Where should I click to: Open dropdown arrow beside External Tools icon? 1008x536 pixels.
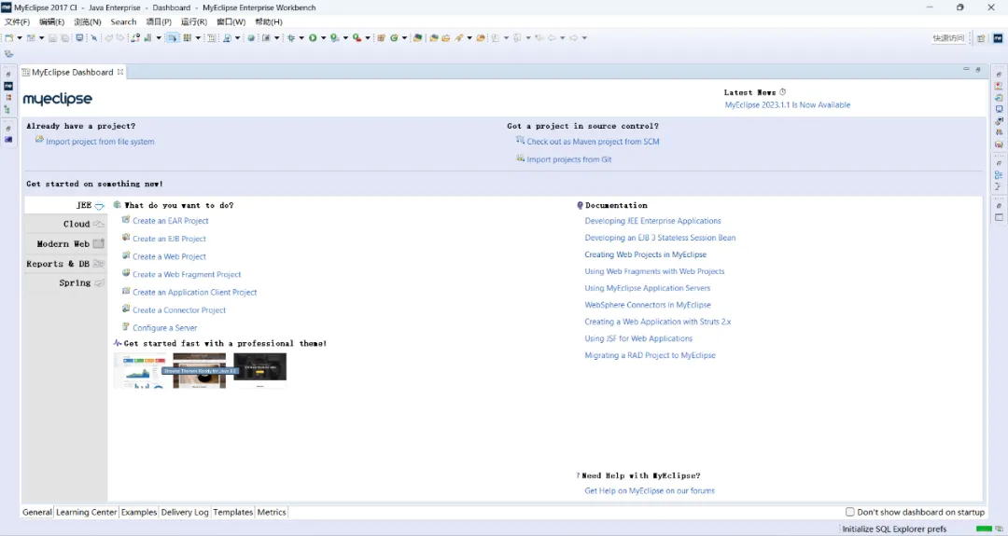[x=368, y=38]
